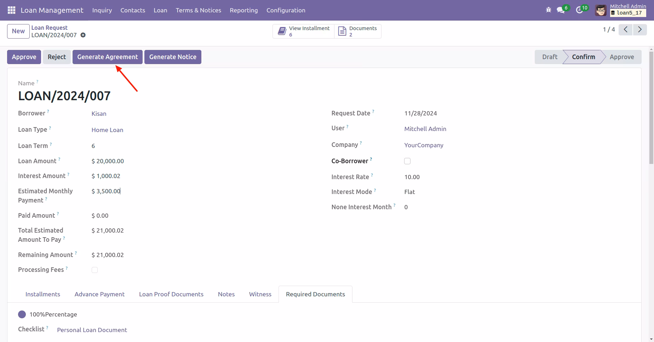This screenshot has height=342, width=654.
Task: Click 100%Percentage label
Action: 53,314
